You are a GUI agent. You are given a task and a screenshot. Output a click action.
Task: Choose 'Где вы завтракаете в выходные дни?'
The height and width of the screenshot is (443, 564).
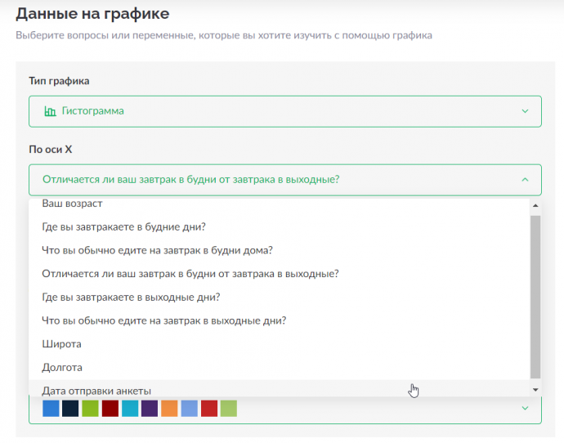pyautogui.click(x=279, y=297)
